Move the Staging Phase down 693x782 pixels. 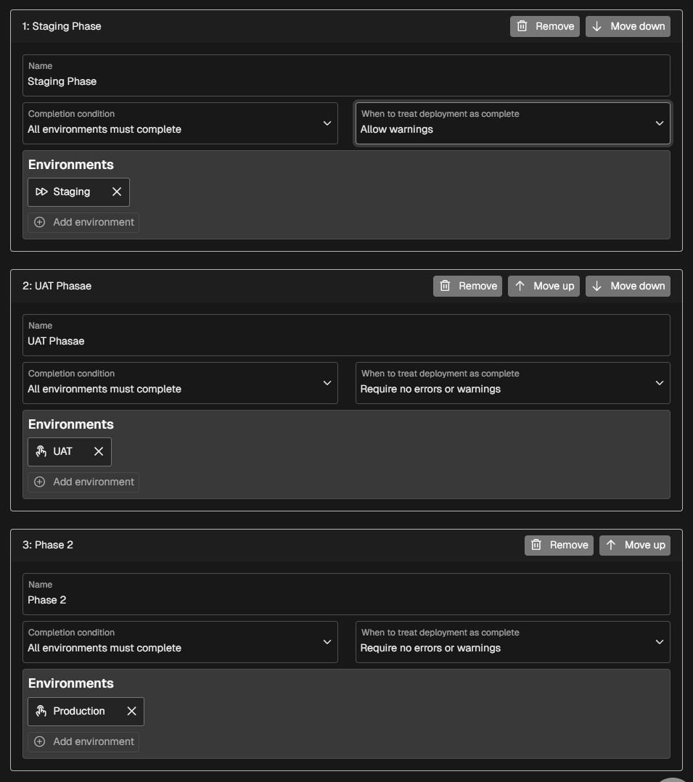coord(628,26)
